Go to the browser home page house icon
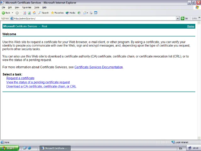Viewport: 201px width, 151px height. coord(34,13)
